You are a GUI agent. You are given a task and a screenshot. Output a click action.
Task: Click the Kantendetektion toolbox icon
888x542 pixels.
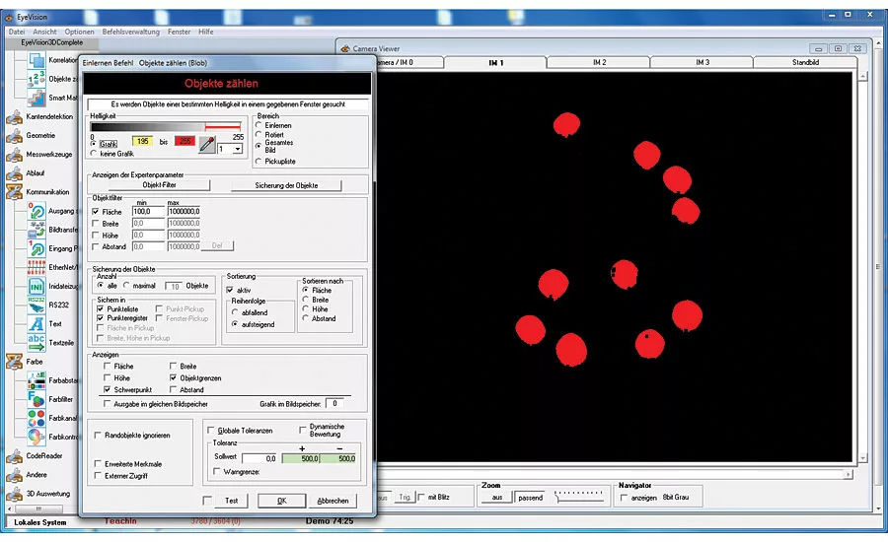(x=14, y=117)
